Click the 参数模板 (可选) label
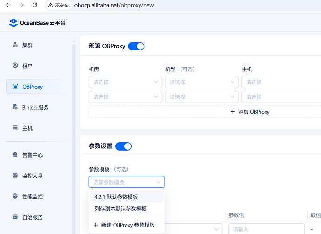This screenshot has width=321, height=234. click(x=109, y=169)
